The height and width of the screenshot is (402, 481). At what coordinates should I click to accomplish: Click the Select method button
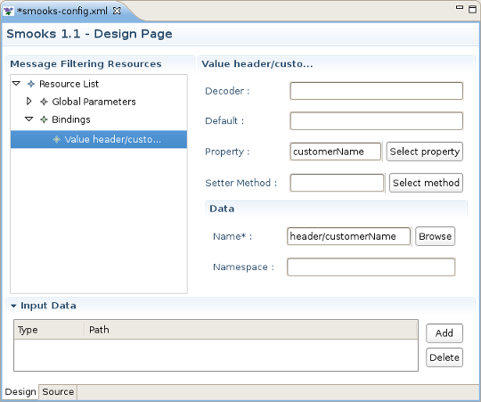[x=426, y=183]
